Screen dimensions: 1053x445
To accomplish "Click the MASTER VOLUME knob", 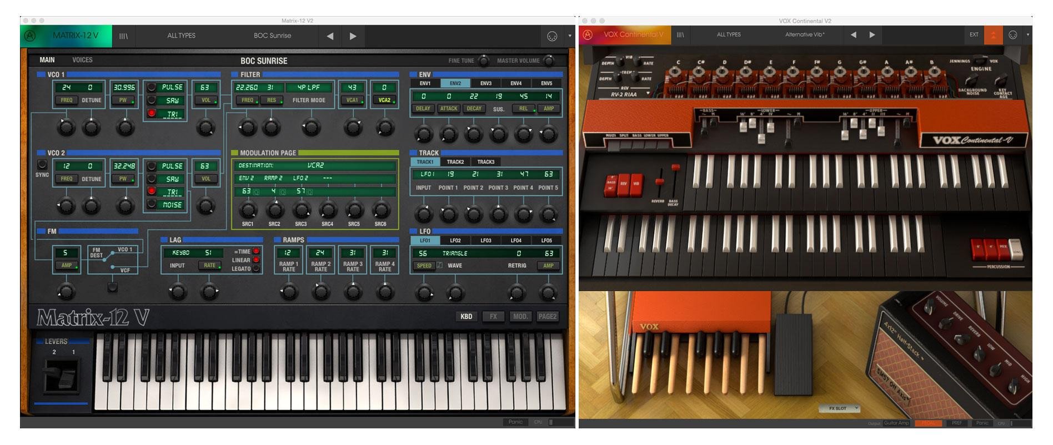I will (549, 60).
